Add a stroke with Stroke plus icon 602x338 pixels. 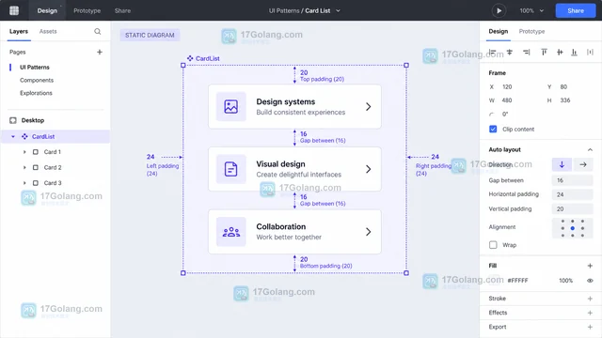(x=590, y=299)
